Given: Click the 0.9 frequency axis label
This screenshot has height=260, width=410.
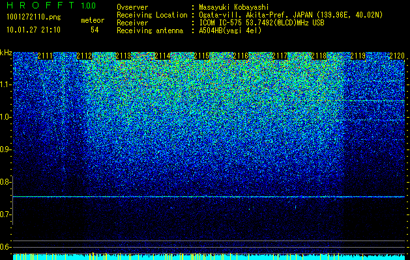Looking at the screenshot, I should [5, 149].
